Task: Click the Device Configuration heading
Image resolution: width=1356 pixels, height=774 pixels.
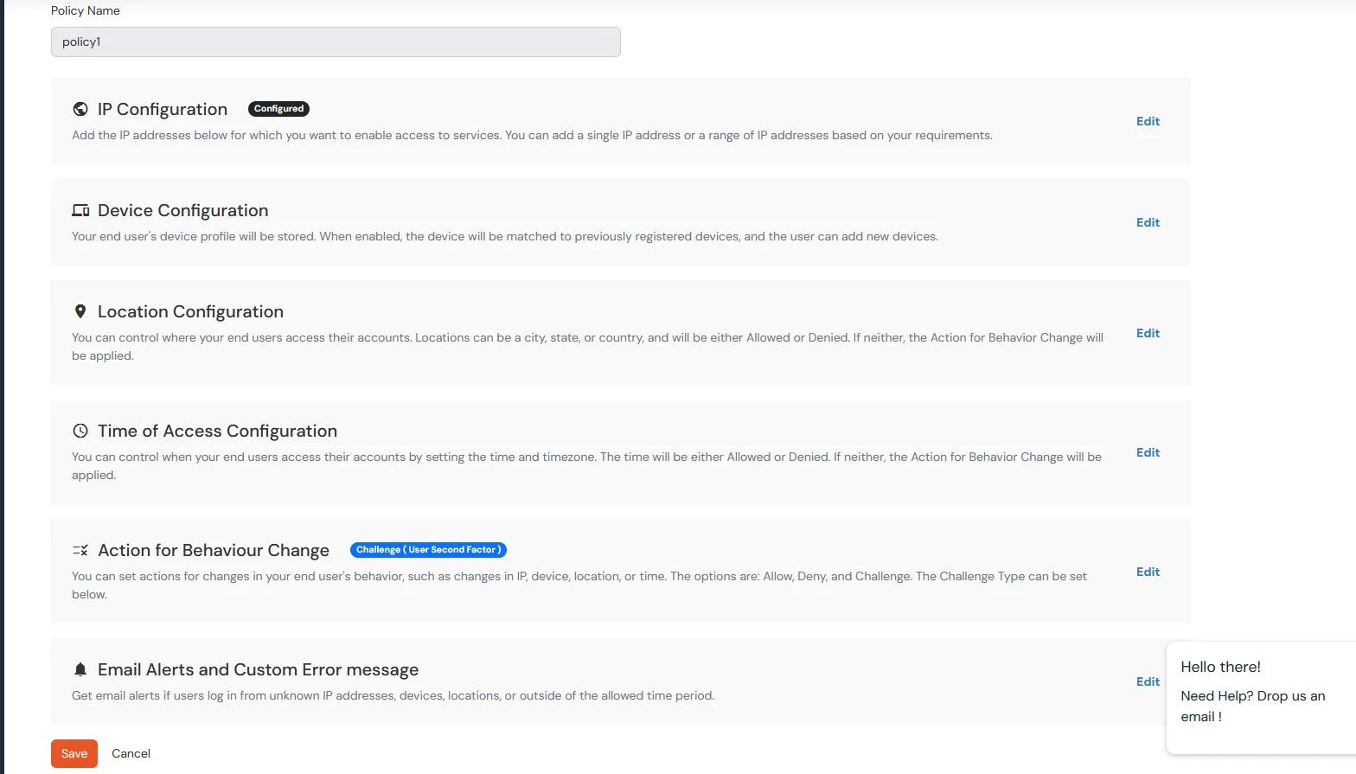Action: (183, 210)
